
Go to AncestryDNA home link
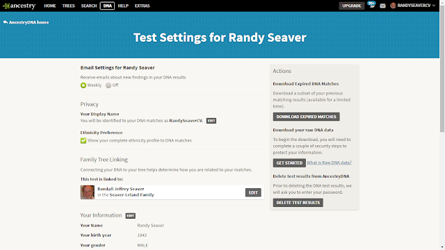click(x=29, y=22)
